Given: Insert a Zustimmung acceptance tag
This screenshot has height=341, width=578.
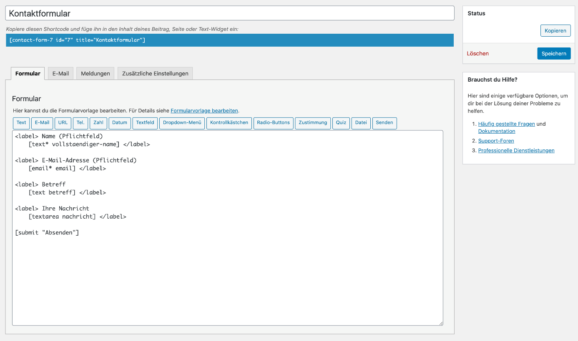Looking at the screenshot, I should (313, 123).
